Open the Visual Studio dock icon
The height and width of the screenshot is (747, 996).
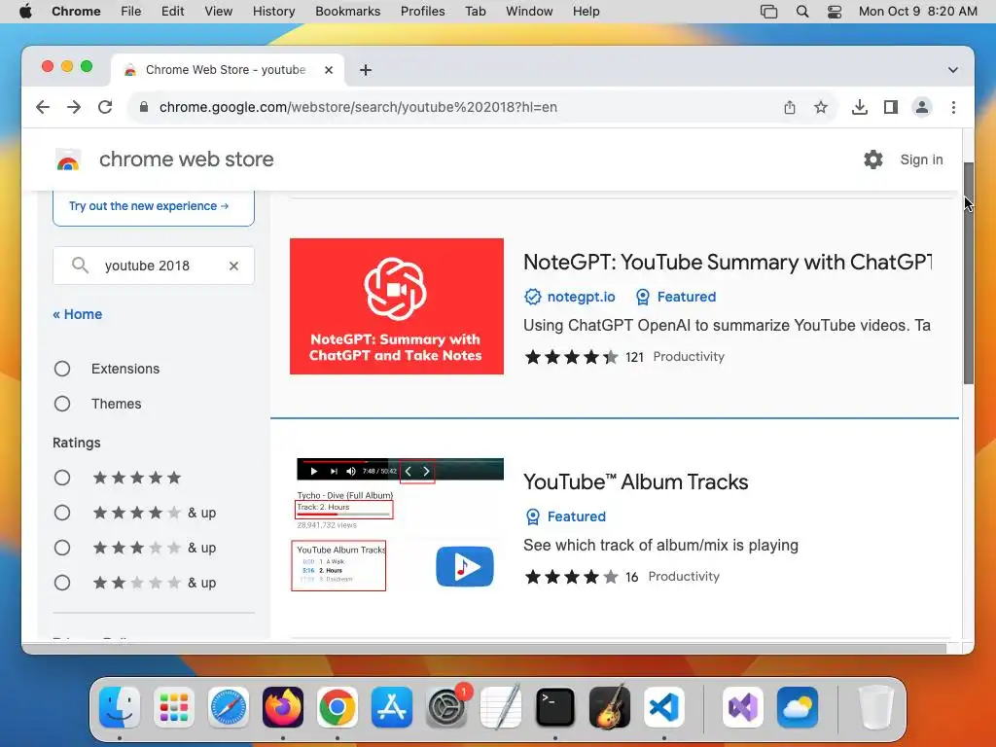pos(742,707)
